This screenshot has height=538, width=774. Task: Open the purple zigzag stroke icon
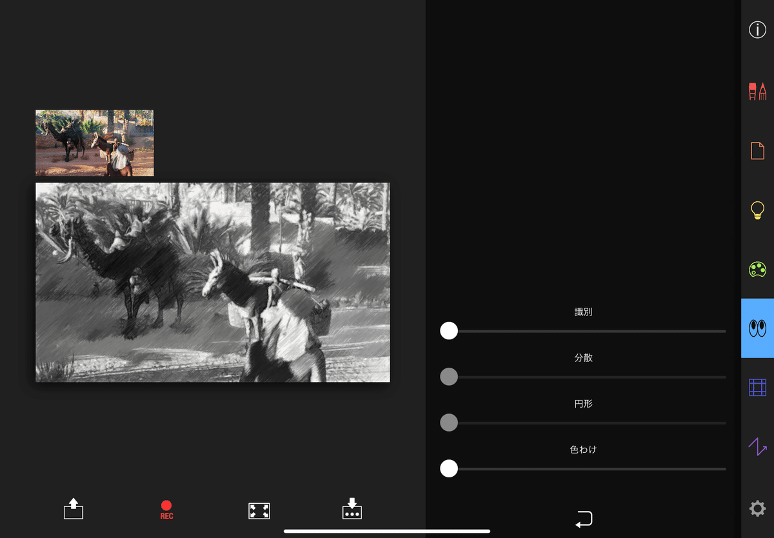[757, 446]
